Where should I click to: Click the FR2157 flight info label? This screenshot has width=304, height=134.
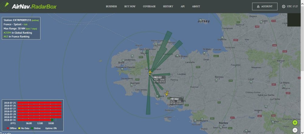tap(159, 79)
